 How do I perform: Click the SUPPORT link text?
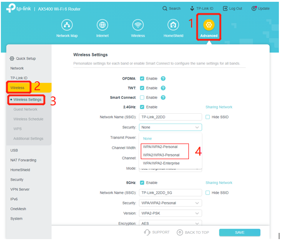click(x=161, y=232)
